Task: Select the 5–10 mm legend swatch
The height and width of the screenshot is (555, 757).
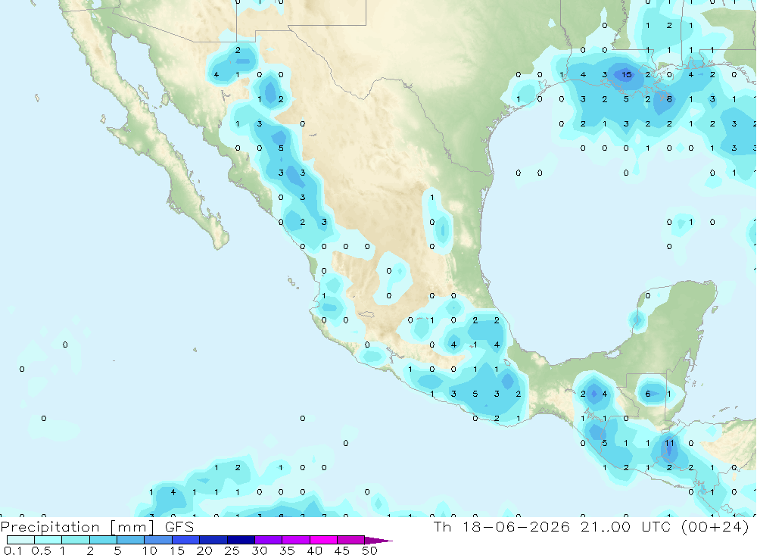Action: [x=131, y=540]
